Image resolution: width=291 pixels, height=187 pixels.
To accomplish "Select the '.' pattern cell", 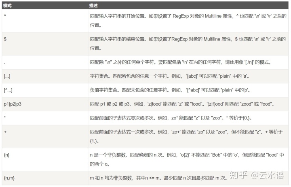I will [45, 62].
